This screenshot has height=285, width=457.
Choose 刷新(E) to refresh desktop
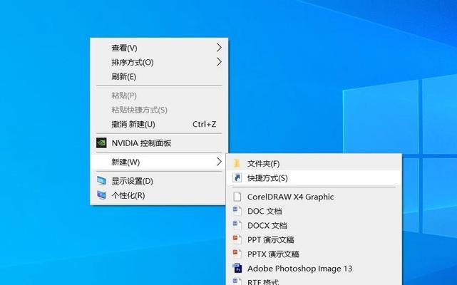point(159,77)
